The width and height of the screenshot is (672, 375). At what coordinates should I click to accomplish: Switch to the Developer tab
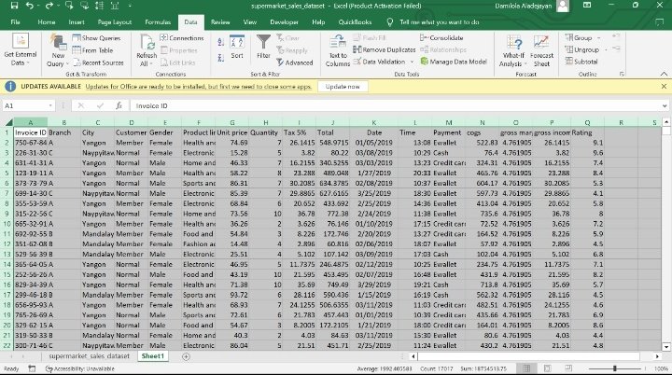284,22
